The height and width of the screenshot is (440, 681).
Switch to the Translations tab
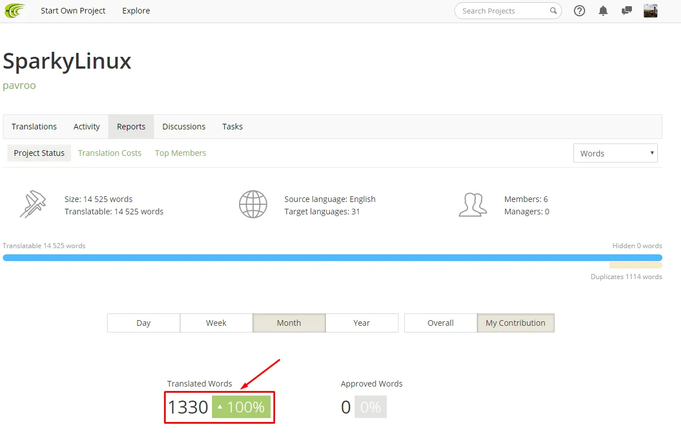(x=34, y=127)
